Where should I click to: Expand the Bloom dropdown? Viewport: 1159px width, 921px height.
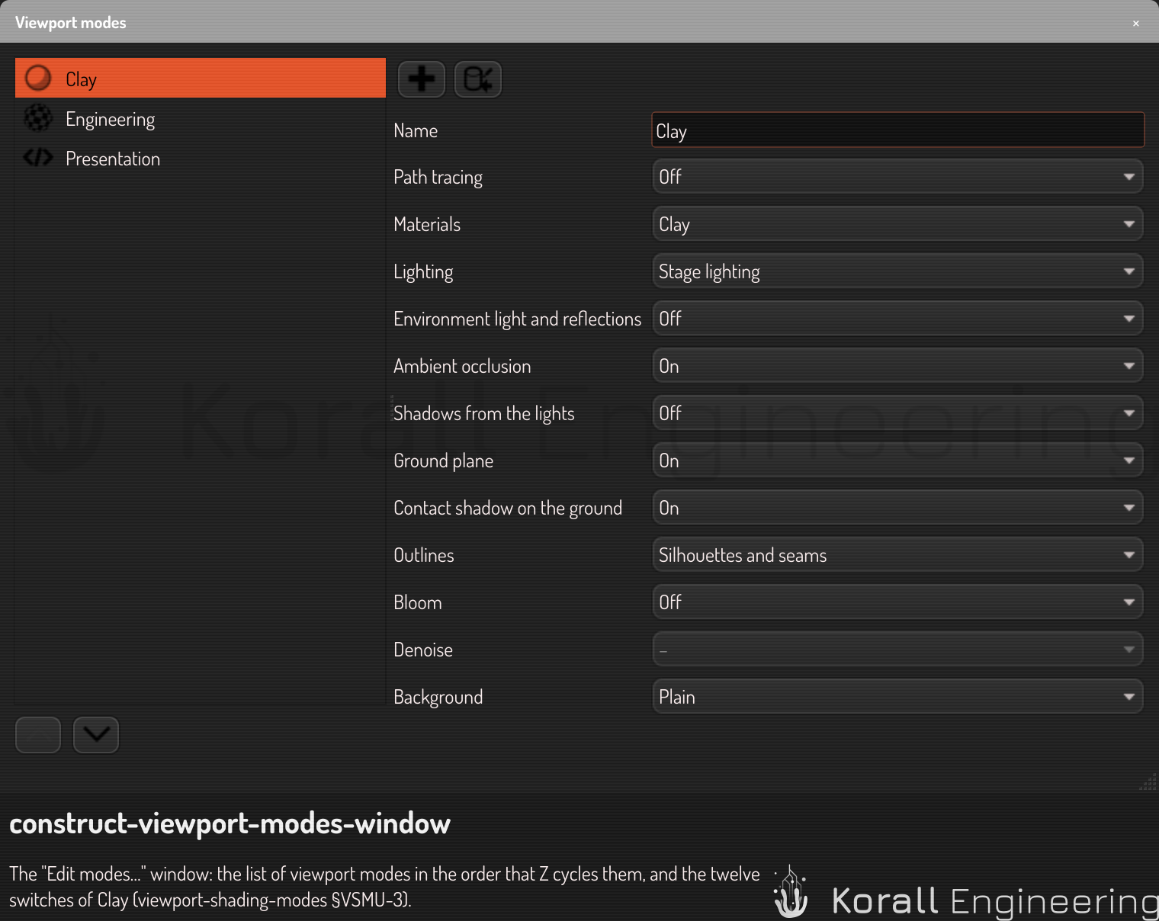[898, 602]
